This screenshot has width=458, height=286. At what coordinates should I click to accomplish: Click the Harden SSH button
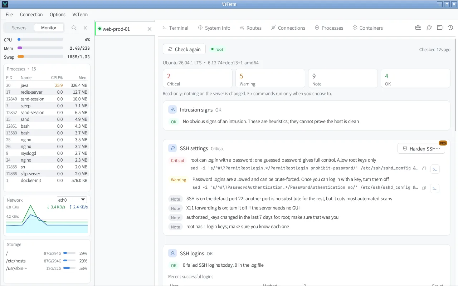[x=421, y=149]
